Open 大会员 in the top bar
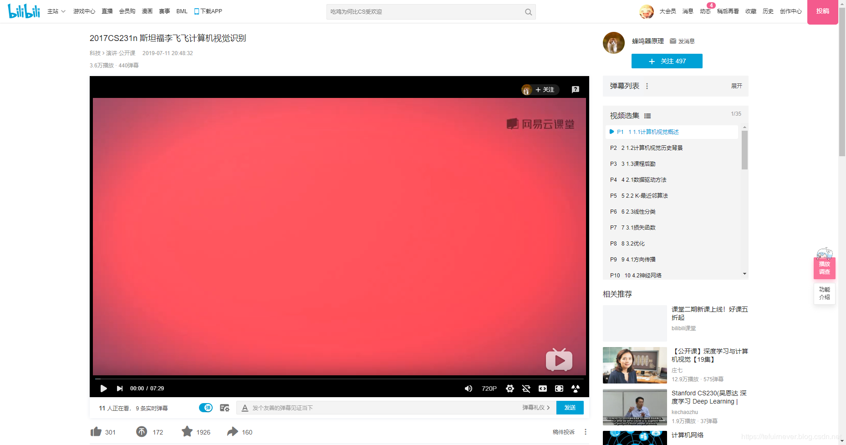Image resolution: width=846 pixels, height=445 pixels. point(668,11)
